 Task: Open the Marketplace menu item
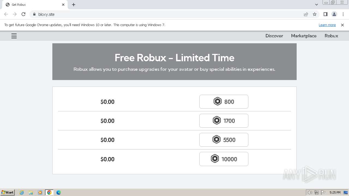(x=304, y=36)
